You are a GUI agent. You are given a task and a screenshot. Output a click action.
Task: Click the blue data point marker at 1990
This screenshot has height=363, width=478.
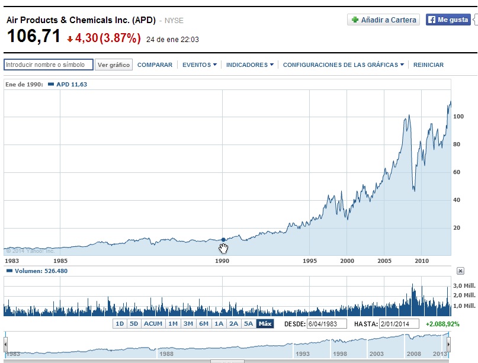tap(223, 240)
